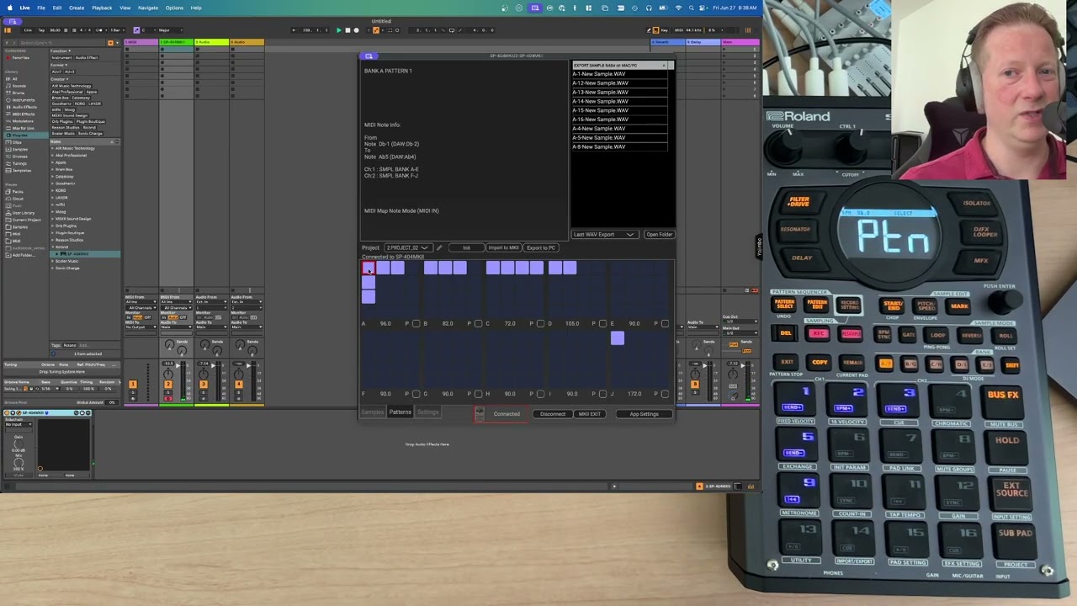Toggle the P checkbox for bank D
This screenshot has height=606, width=1077.
click(x=602, y=323)
